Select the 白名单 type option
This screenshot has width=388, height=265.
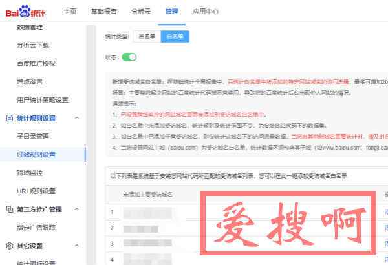(x=175, y=37)
